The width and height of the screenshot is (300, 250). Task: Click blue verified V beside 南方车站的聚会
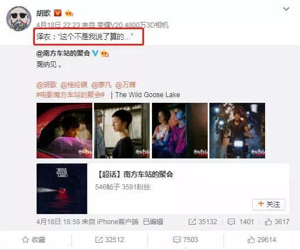tap(95, 53)
